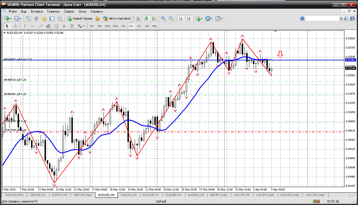Pick the text label 'A' tool
358x205 pixels.
tap(64, 26)
